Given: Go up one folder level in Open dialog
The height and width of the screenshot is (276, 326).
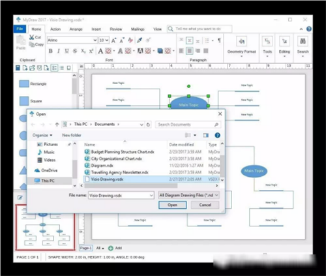Looking at the screenshot, I should (x=57, y=125).
